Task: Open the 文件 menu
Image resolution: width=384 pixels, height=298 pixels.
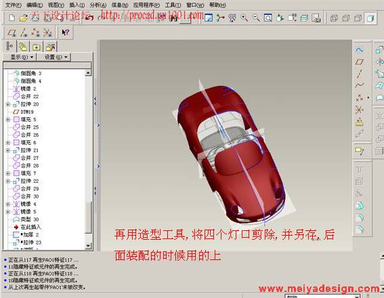Action: tap(13, 5)
